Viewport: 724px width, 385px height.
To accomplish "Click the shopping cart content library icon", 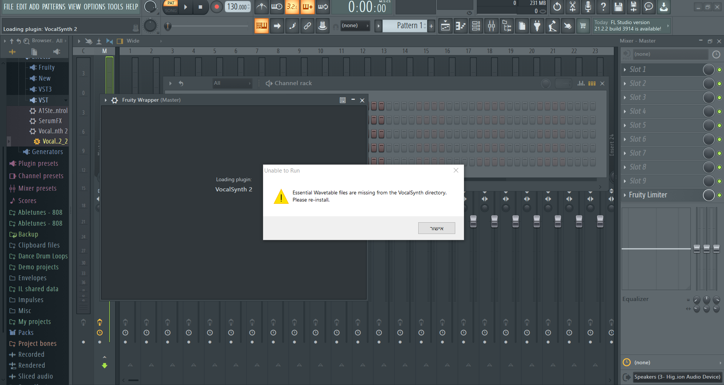I will point(583,26).
